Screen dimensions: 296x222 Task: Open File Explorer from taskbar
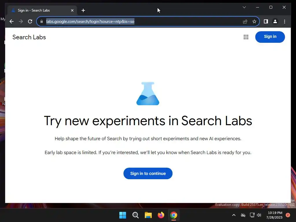148,215
